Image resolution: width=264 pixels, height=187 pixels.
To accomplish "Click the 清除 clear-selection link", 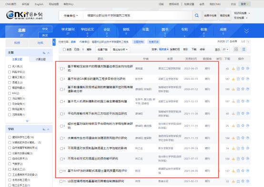I will pyautogui.click(x=89, y=49).
